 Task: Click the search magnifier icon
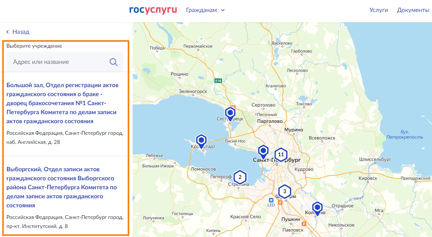tap(113, 62)
